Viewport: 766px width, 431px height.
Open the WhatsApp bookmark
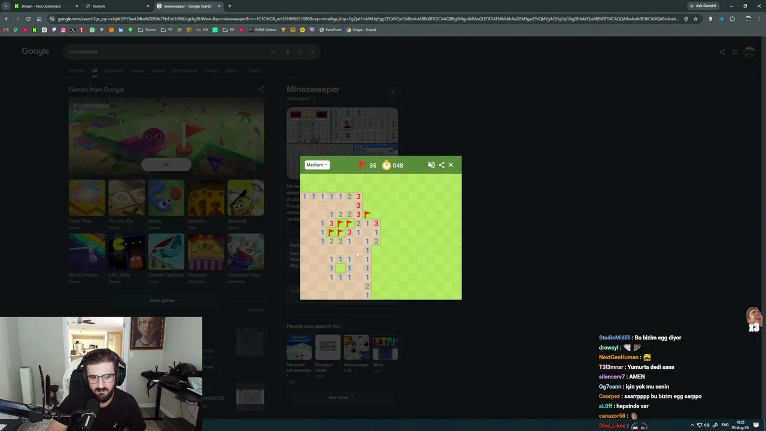92,30
